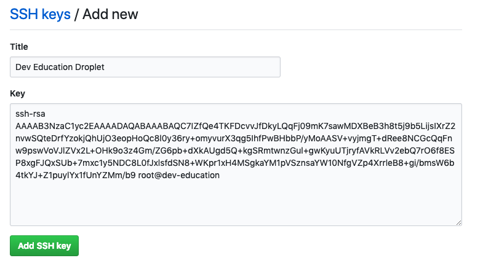The width and height of the screenshot is (483, 274).
Task: Place cursor on "ssh-rsa" in the key
Action: click(x=31, y=114)
